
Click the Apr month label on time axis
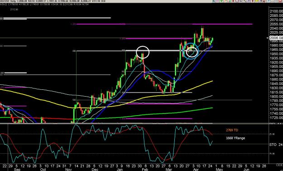coord(196,170)
